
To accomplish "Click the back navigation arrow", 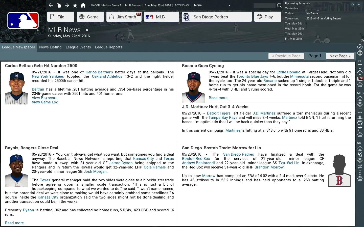I will click(51, 5).
